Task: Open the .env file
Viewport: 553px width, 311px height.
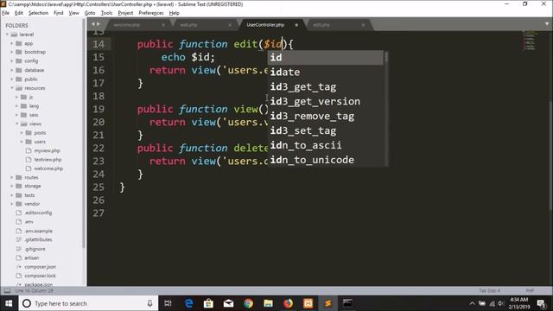Action: 29,222
